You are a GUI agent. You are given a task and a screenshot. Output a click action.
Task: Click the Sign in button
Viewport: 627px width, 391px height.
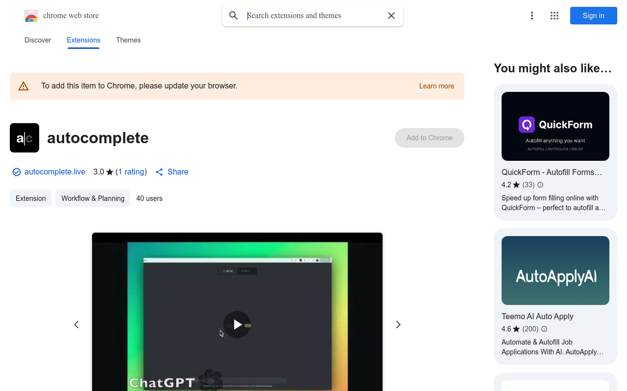[594, 16]
